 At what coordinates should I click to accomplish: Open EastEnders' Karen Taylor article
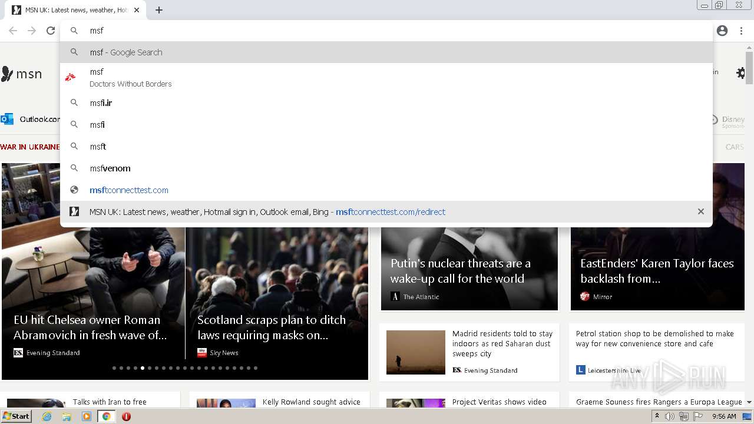click(x=657, y=271)
